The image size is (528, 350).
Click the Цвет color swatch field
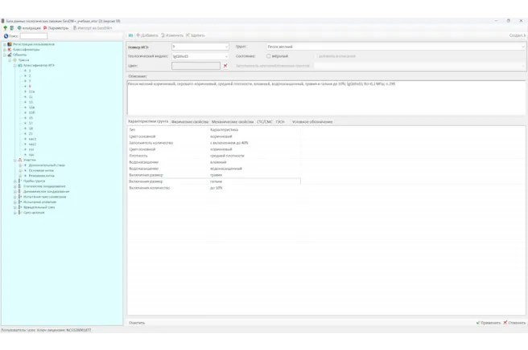coord(196,66)
